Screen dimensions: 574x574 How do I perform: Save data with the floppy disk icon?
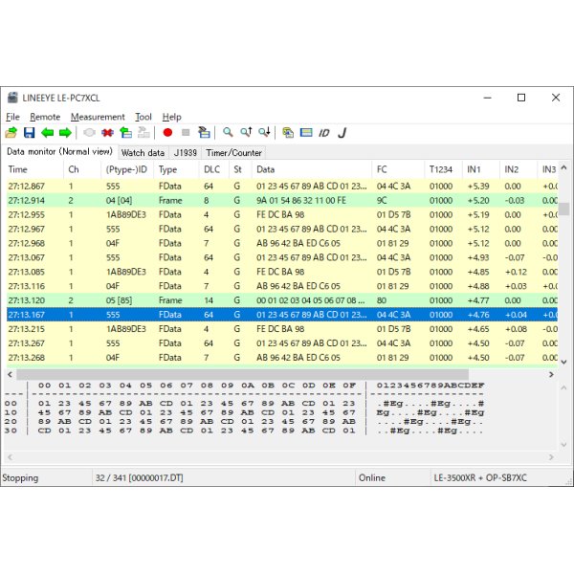click(x=30, y=133)
